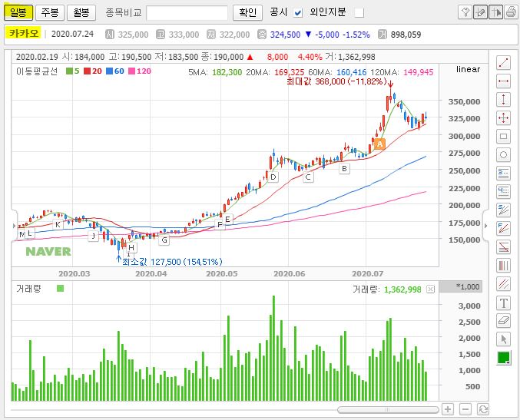Select the eraser tool
The height and width of the screenshot is (420, 520).
click(x=503, y=320)
